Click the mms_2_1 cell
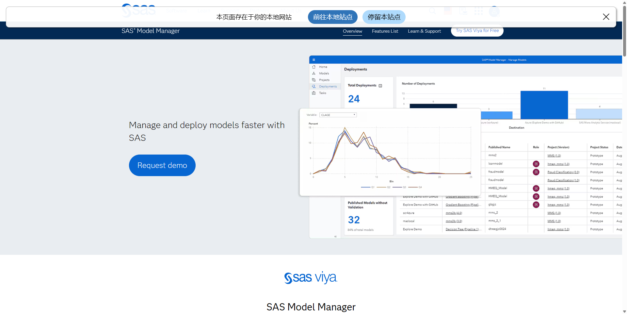The width and height of the screenshot is (627, 314). click(494, 221)
